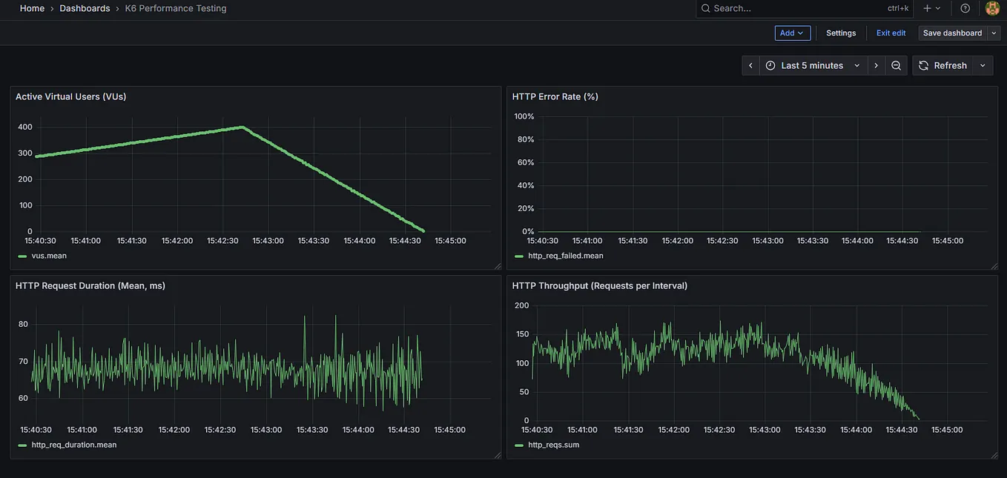1007x478 pixels.
Task: Zoom out time range magnifier icon
Action: 896,65
